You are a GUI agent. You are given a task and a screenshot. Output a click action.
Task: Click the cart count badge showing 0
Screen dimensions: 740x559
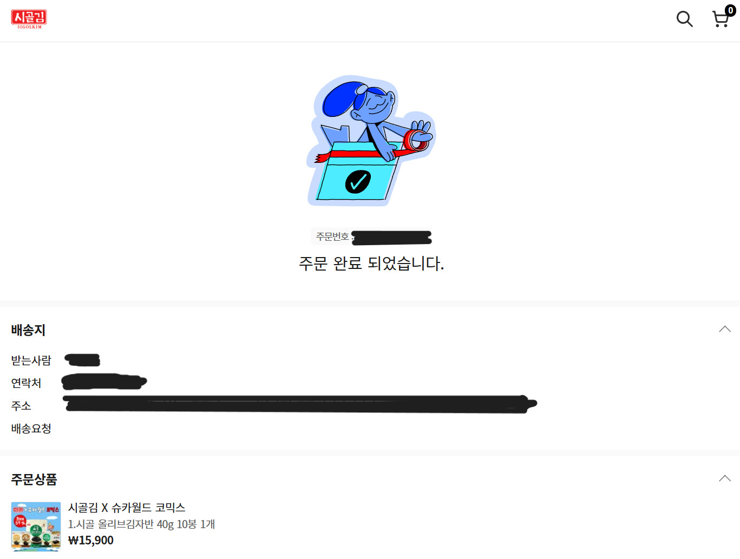[x=730, y=10]
